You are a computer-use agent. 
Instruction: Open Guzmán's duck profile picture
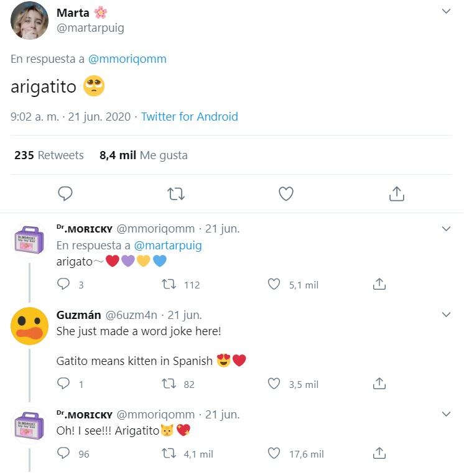(x=30, y=326)
